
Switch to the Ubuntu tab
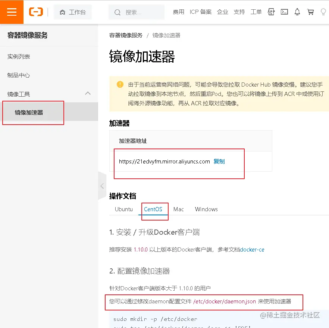tap(124, 209)
